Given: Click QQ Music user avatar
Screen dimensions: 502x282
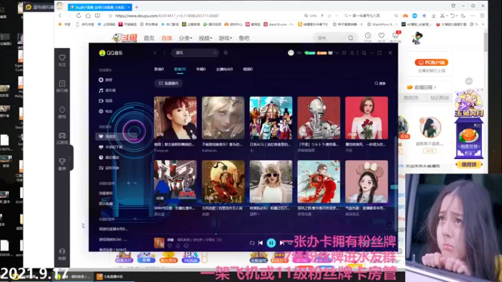Looking at the screenshot, I should (x=291, y=53).
